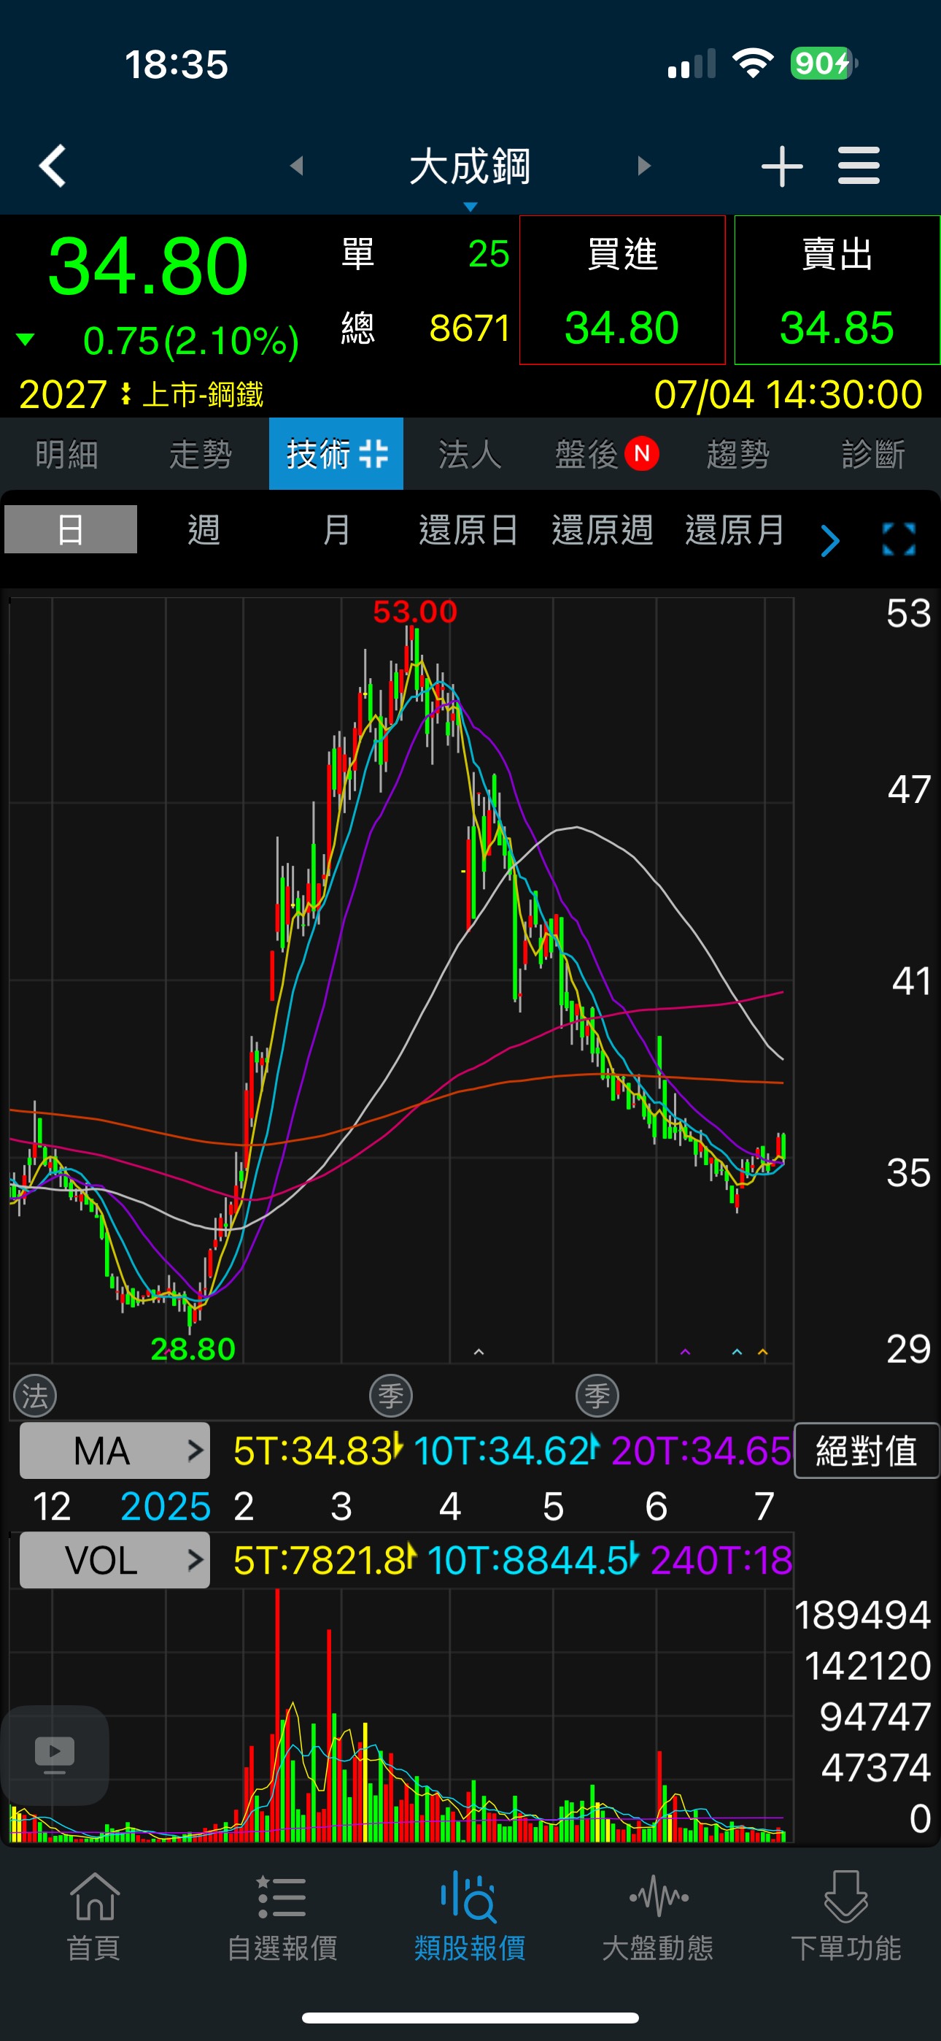The height and width of the screenshot is (2041, 941).
Task: Open the hamburger menu icon
Action: tap(859, 166)
